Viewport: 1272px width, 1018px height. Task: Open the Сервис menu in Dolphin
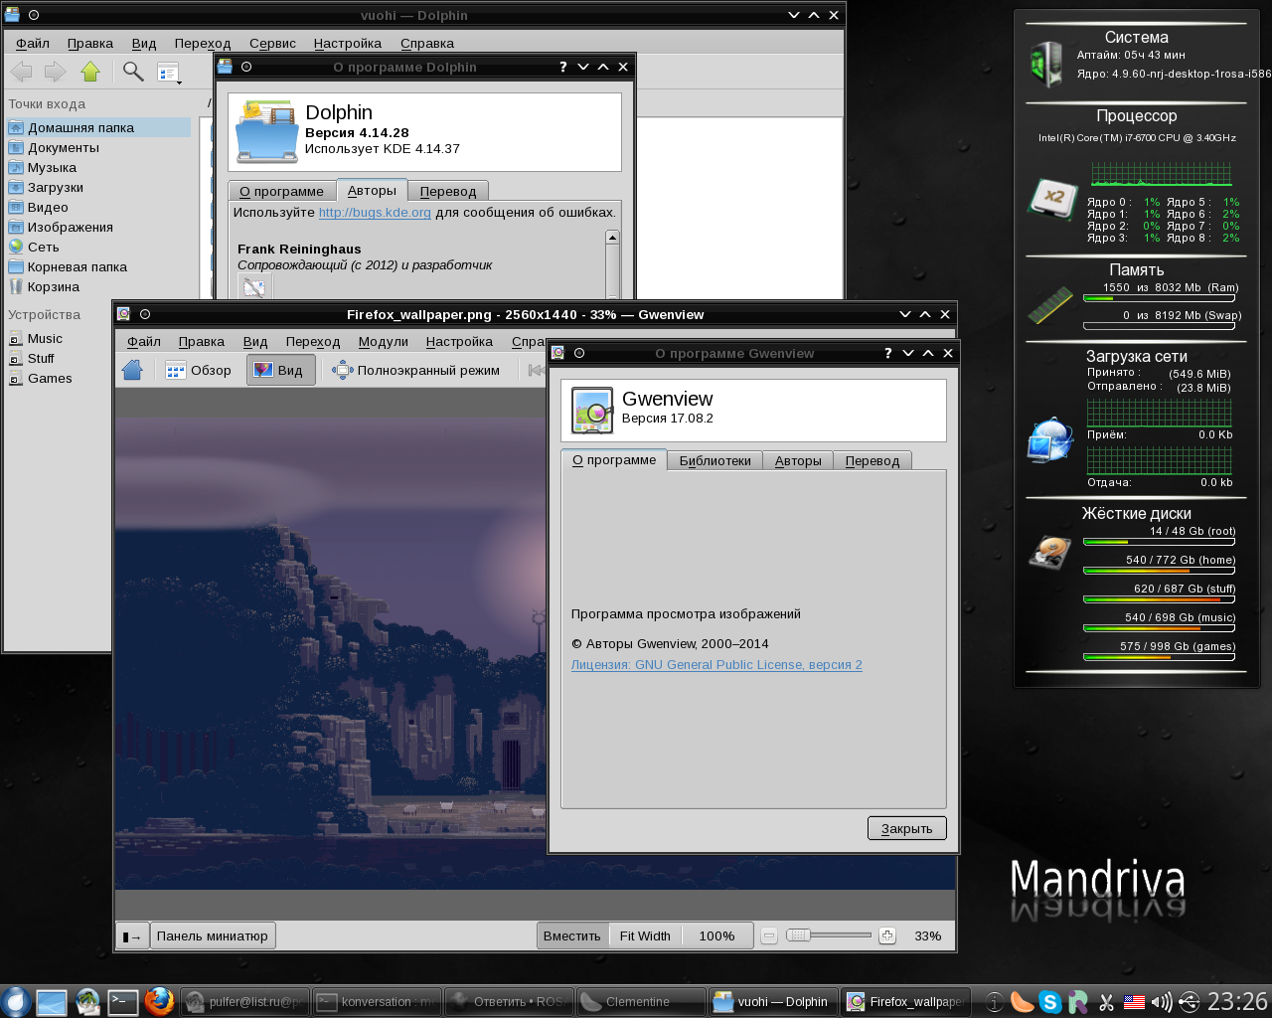click(x=272, y=43)
